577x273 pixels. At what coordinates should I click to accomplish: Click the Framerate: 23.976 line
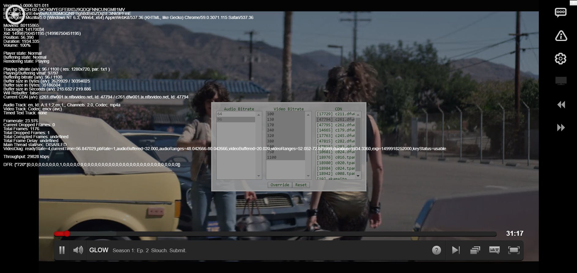21,121
